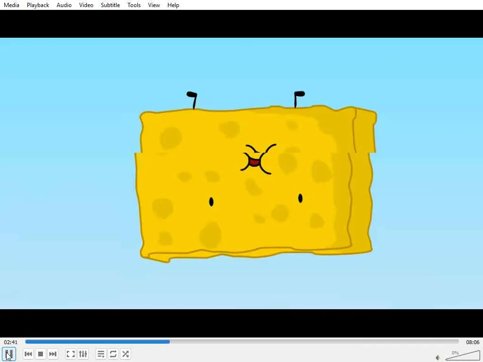Toggle the loop repeat mode
Image resolution: width=483 pixels, height=362 pixels.
tap(113, 354)
